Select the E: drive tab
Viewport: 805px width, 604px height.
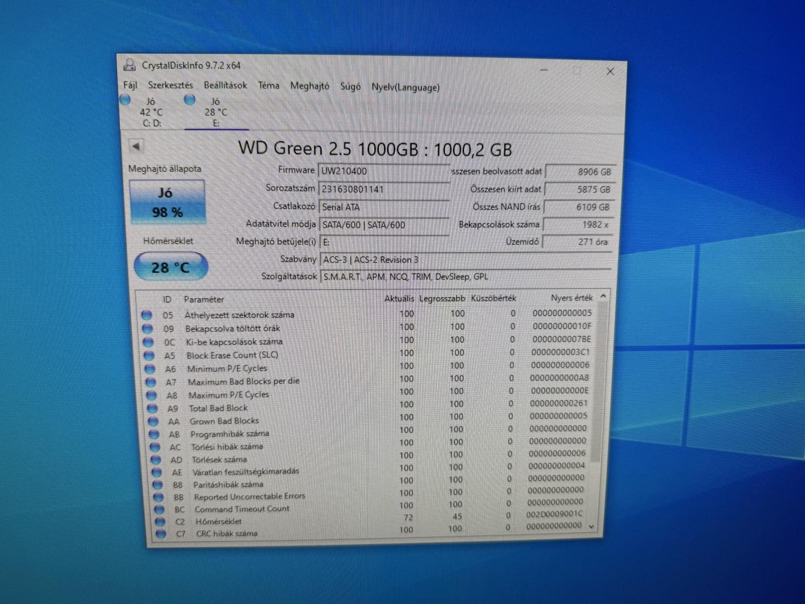pyautogui.click(x=216, y=112)
